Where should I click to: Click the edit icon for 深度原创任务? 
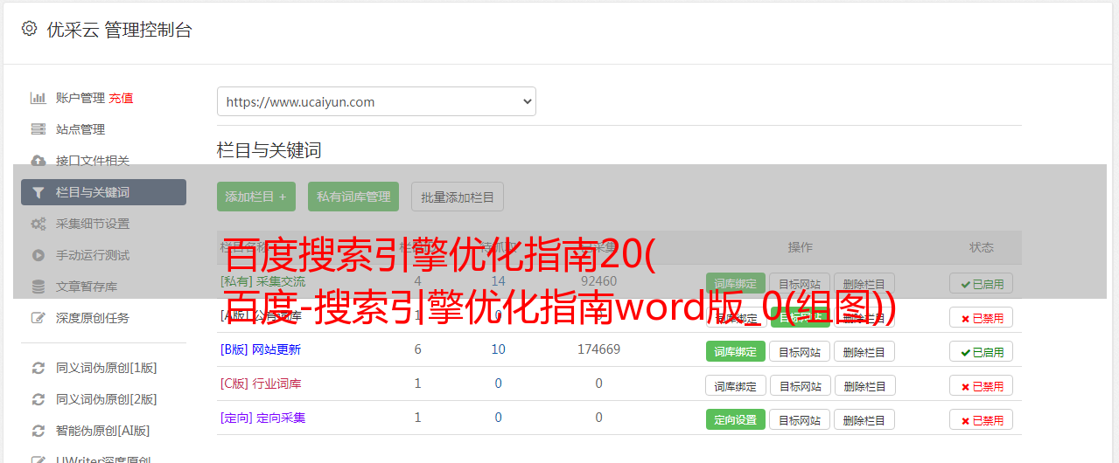(x=38, y=318)
